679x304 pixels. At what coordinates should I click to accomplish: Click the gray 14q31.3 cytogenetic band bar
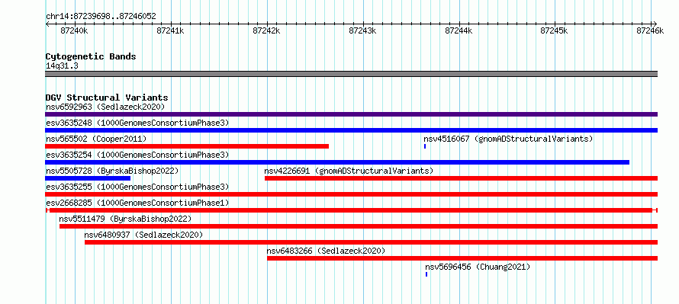pyautogui.click(x=351, y=74)
